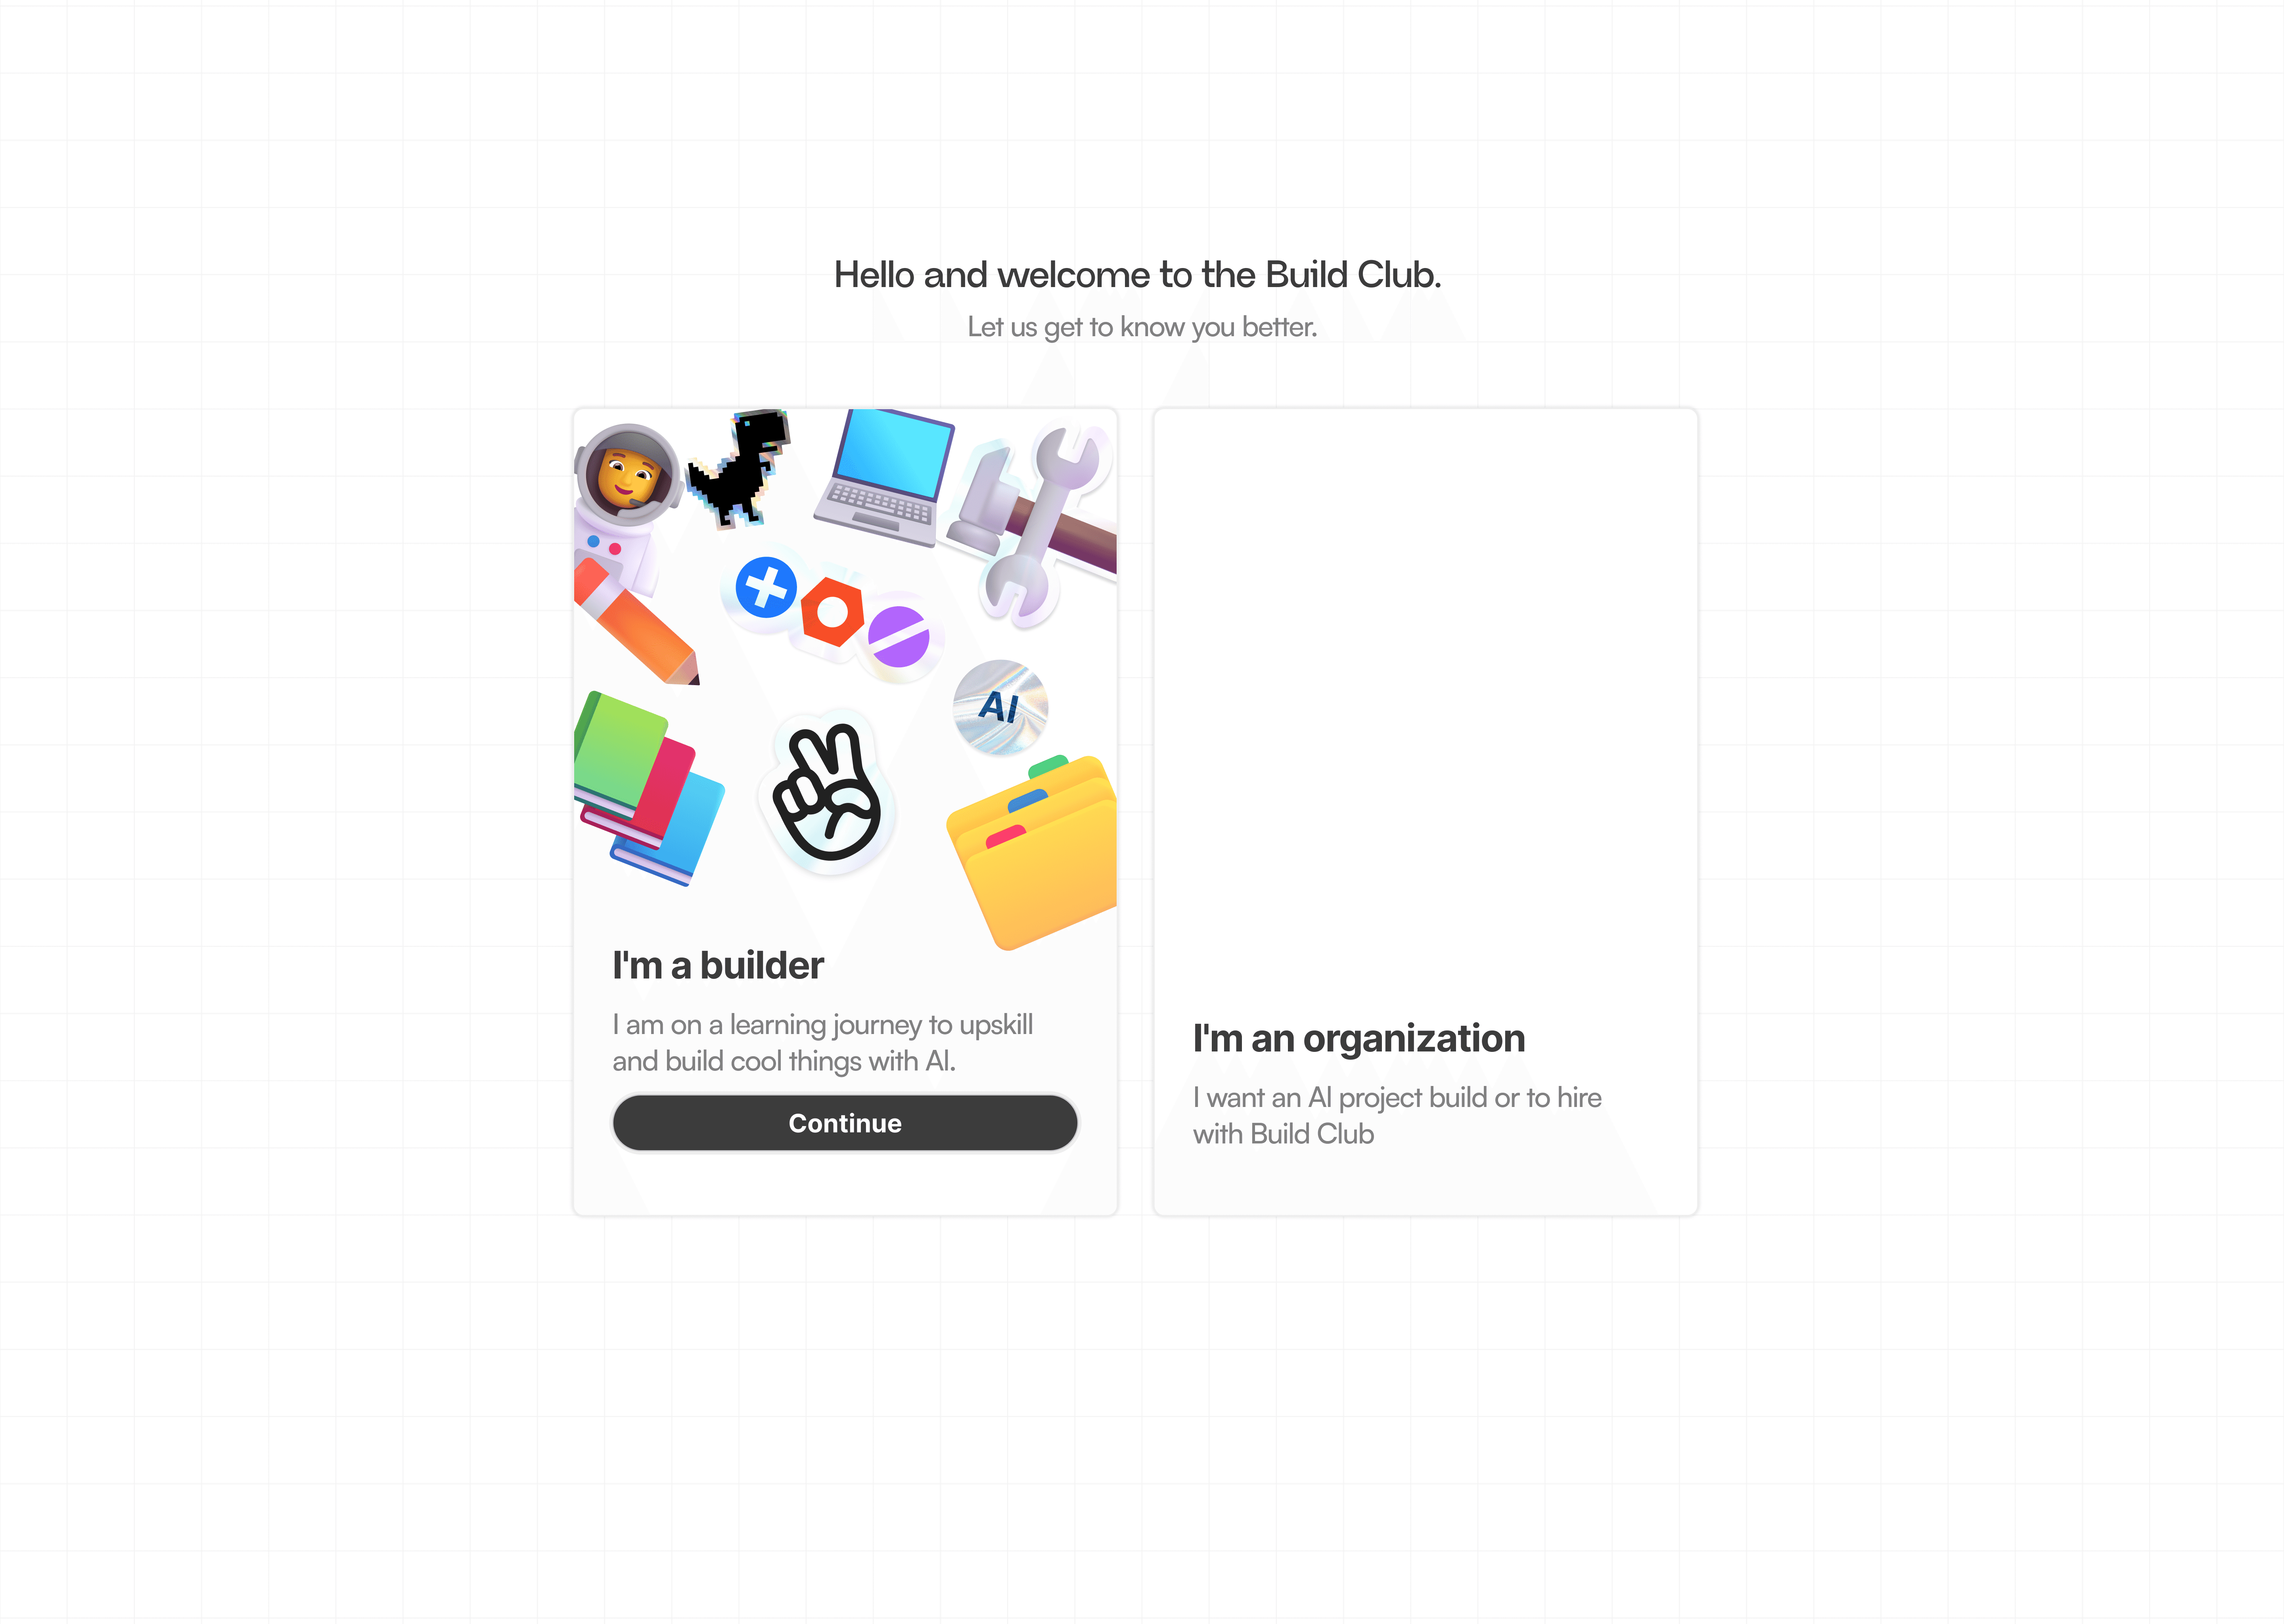This screenshot has width=2284, height=1624.
Task: Click the blue plus circle sticker
Action: (766, 587)
